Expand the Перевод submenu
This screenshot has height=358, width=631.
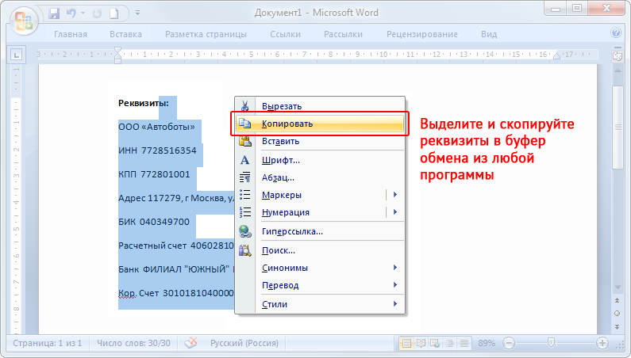coord(320,285)
